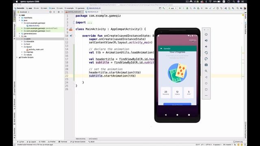Click the emulator volume down icon
The width and height of the screenshot is (260, 146).
coord(206,47)
